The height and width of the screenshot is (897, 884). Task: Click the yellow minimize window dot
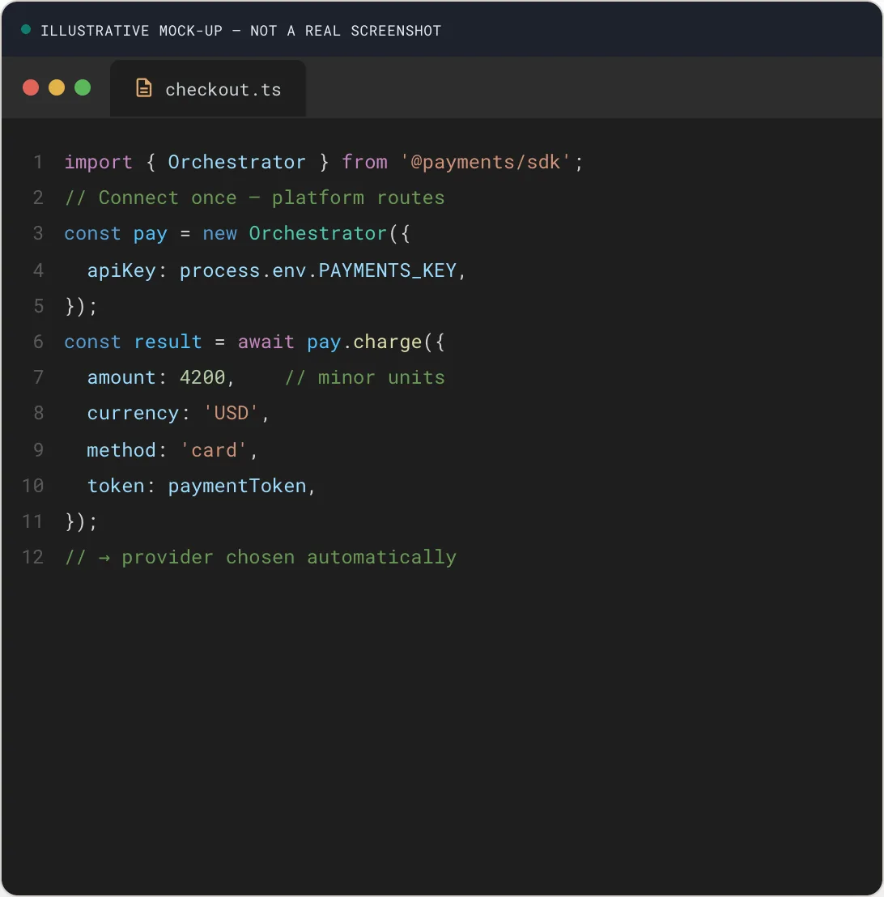57,87
